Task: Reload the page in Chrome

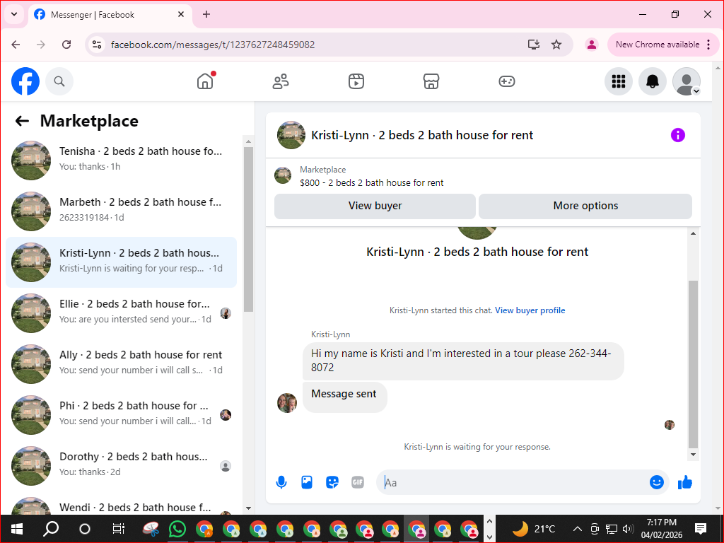Action: tap(66, 45)
